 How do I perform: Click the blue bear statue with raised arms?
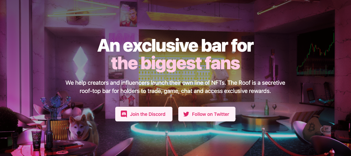[55, 106]
